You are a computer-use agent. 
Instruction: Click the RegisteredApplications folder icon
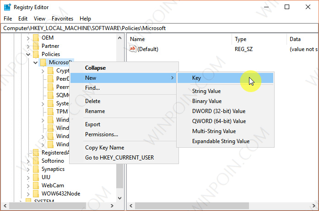tap(36, 153)
